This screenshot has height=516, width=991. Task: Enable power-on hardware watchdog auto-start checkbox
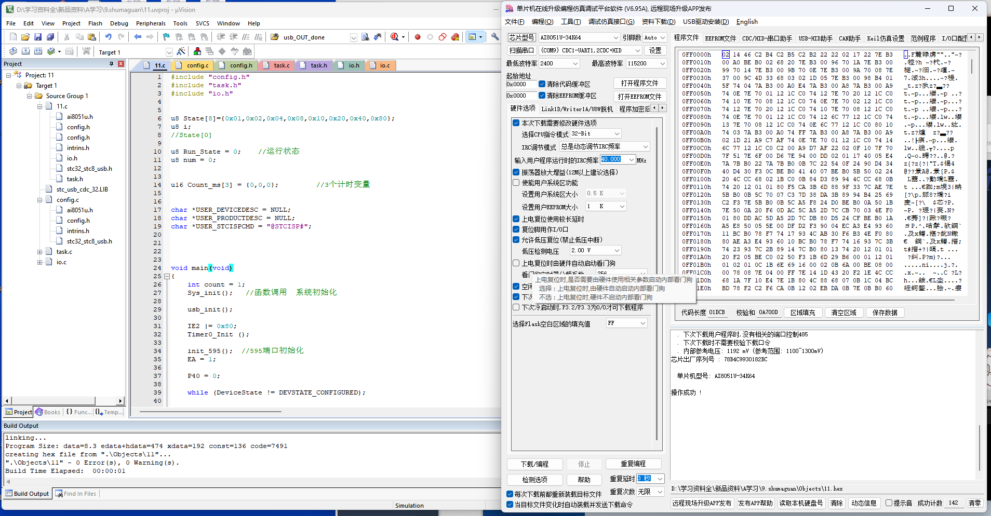pos(516,263)
